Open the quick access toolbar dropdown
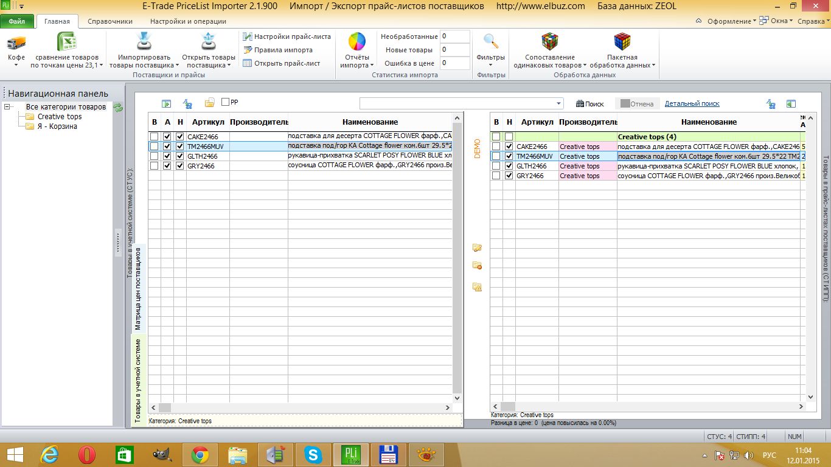The width and height of the screenshot is (831, 467). pyautogui.click(x=22, y=7)
